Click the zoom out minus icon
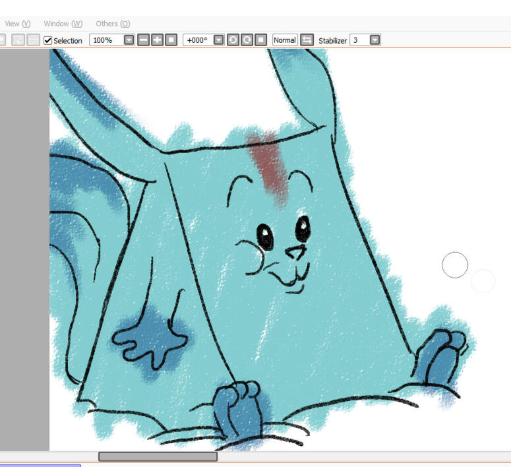 [143, 40]
